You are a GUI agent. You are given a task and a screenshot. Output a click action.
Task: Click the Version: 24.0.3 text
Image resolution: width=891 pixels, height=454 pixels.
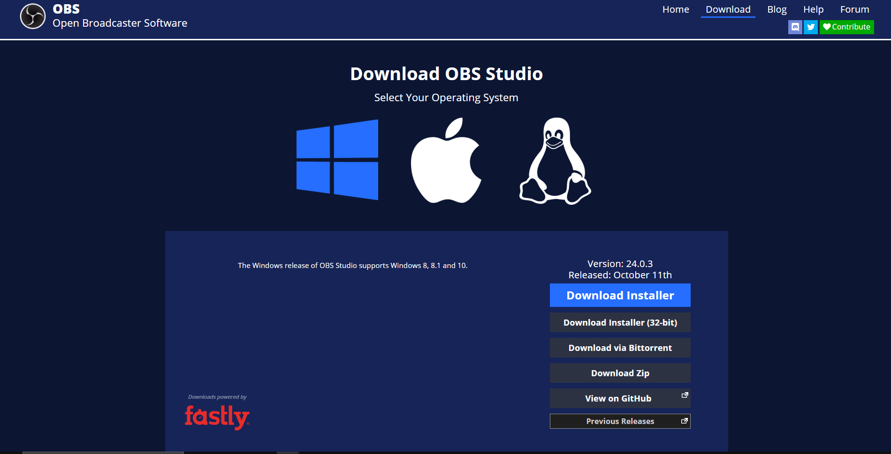pos(620,264)
